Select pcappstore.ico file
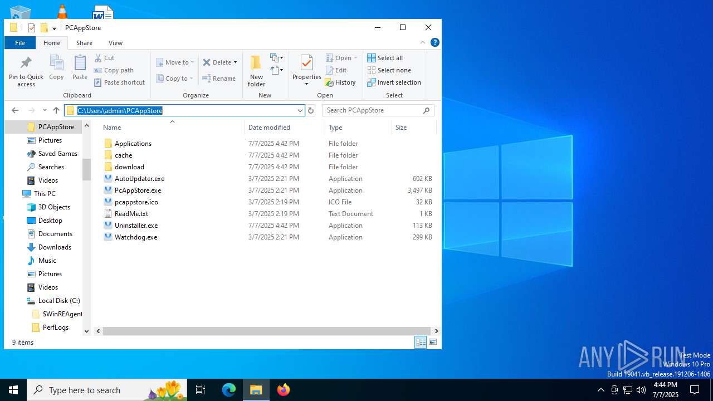This screenshot has height=401, width=713. (x=136, y=202)
